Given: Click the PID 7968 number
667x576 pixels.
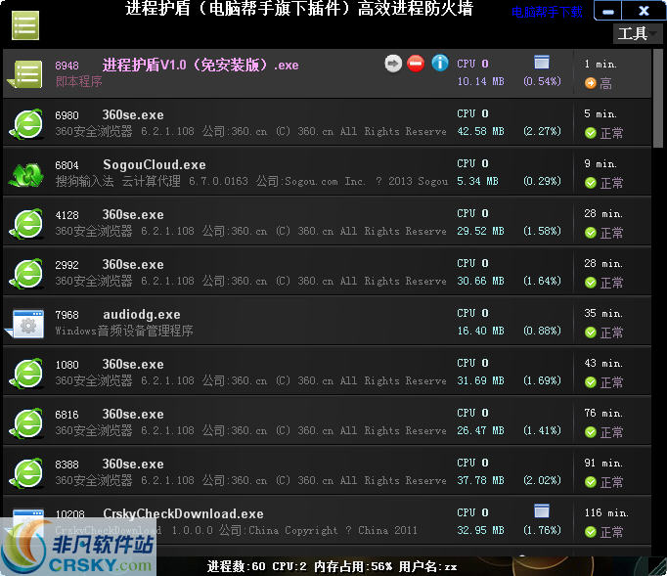Looking at the screenshot, I should tap(67, 315).
